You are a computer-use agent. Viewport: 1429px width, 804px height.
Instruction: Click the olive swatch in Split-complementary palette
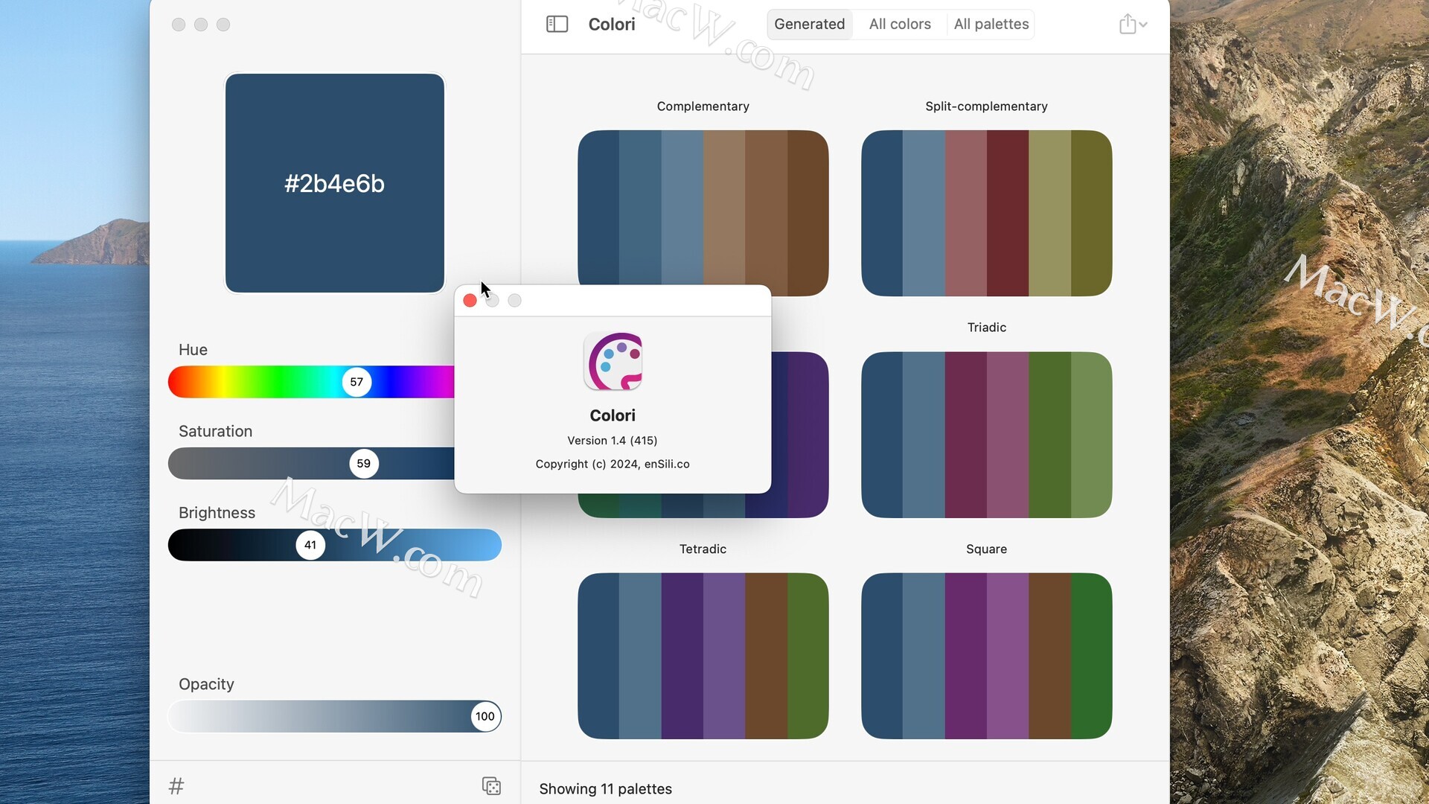click(1091, 213)
